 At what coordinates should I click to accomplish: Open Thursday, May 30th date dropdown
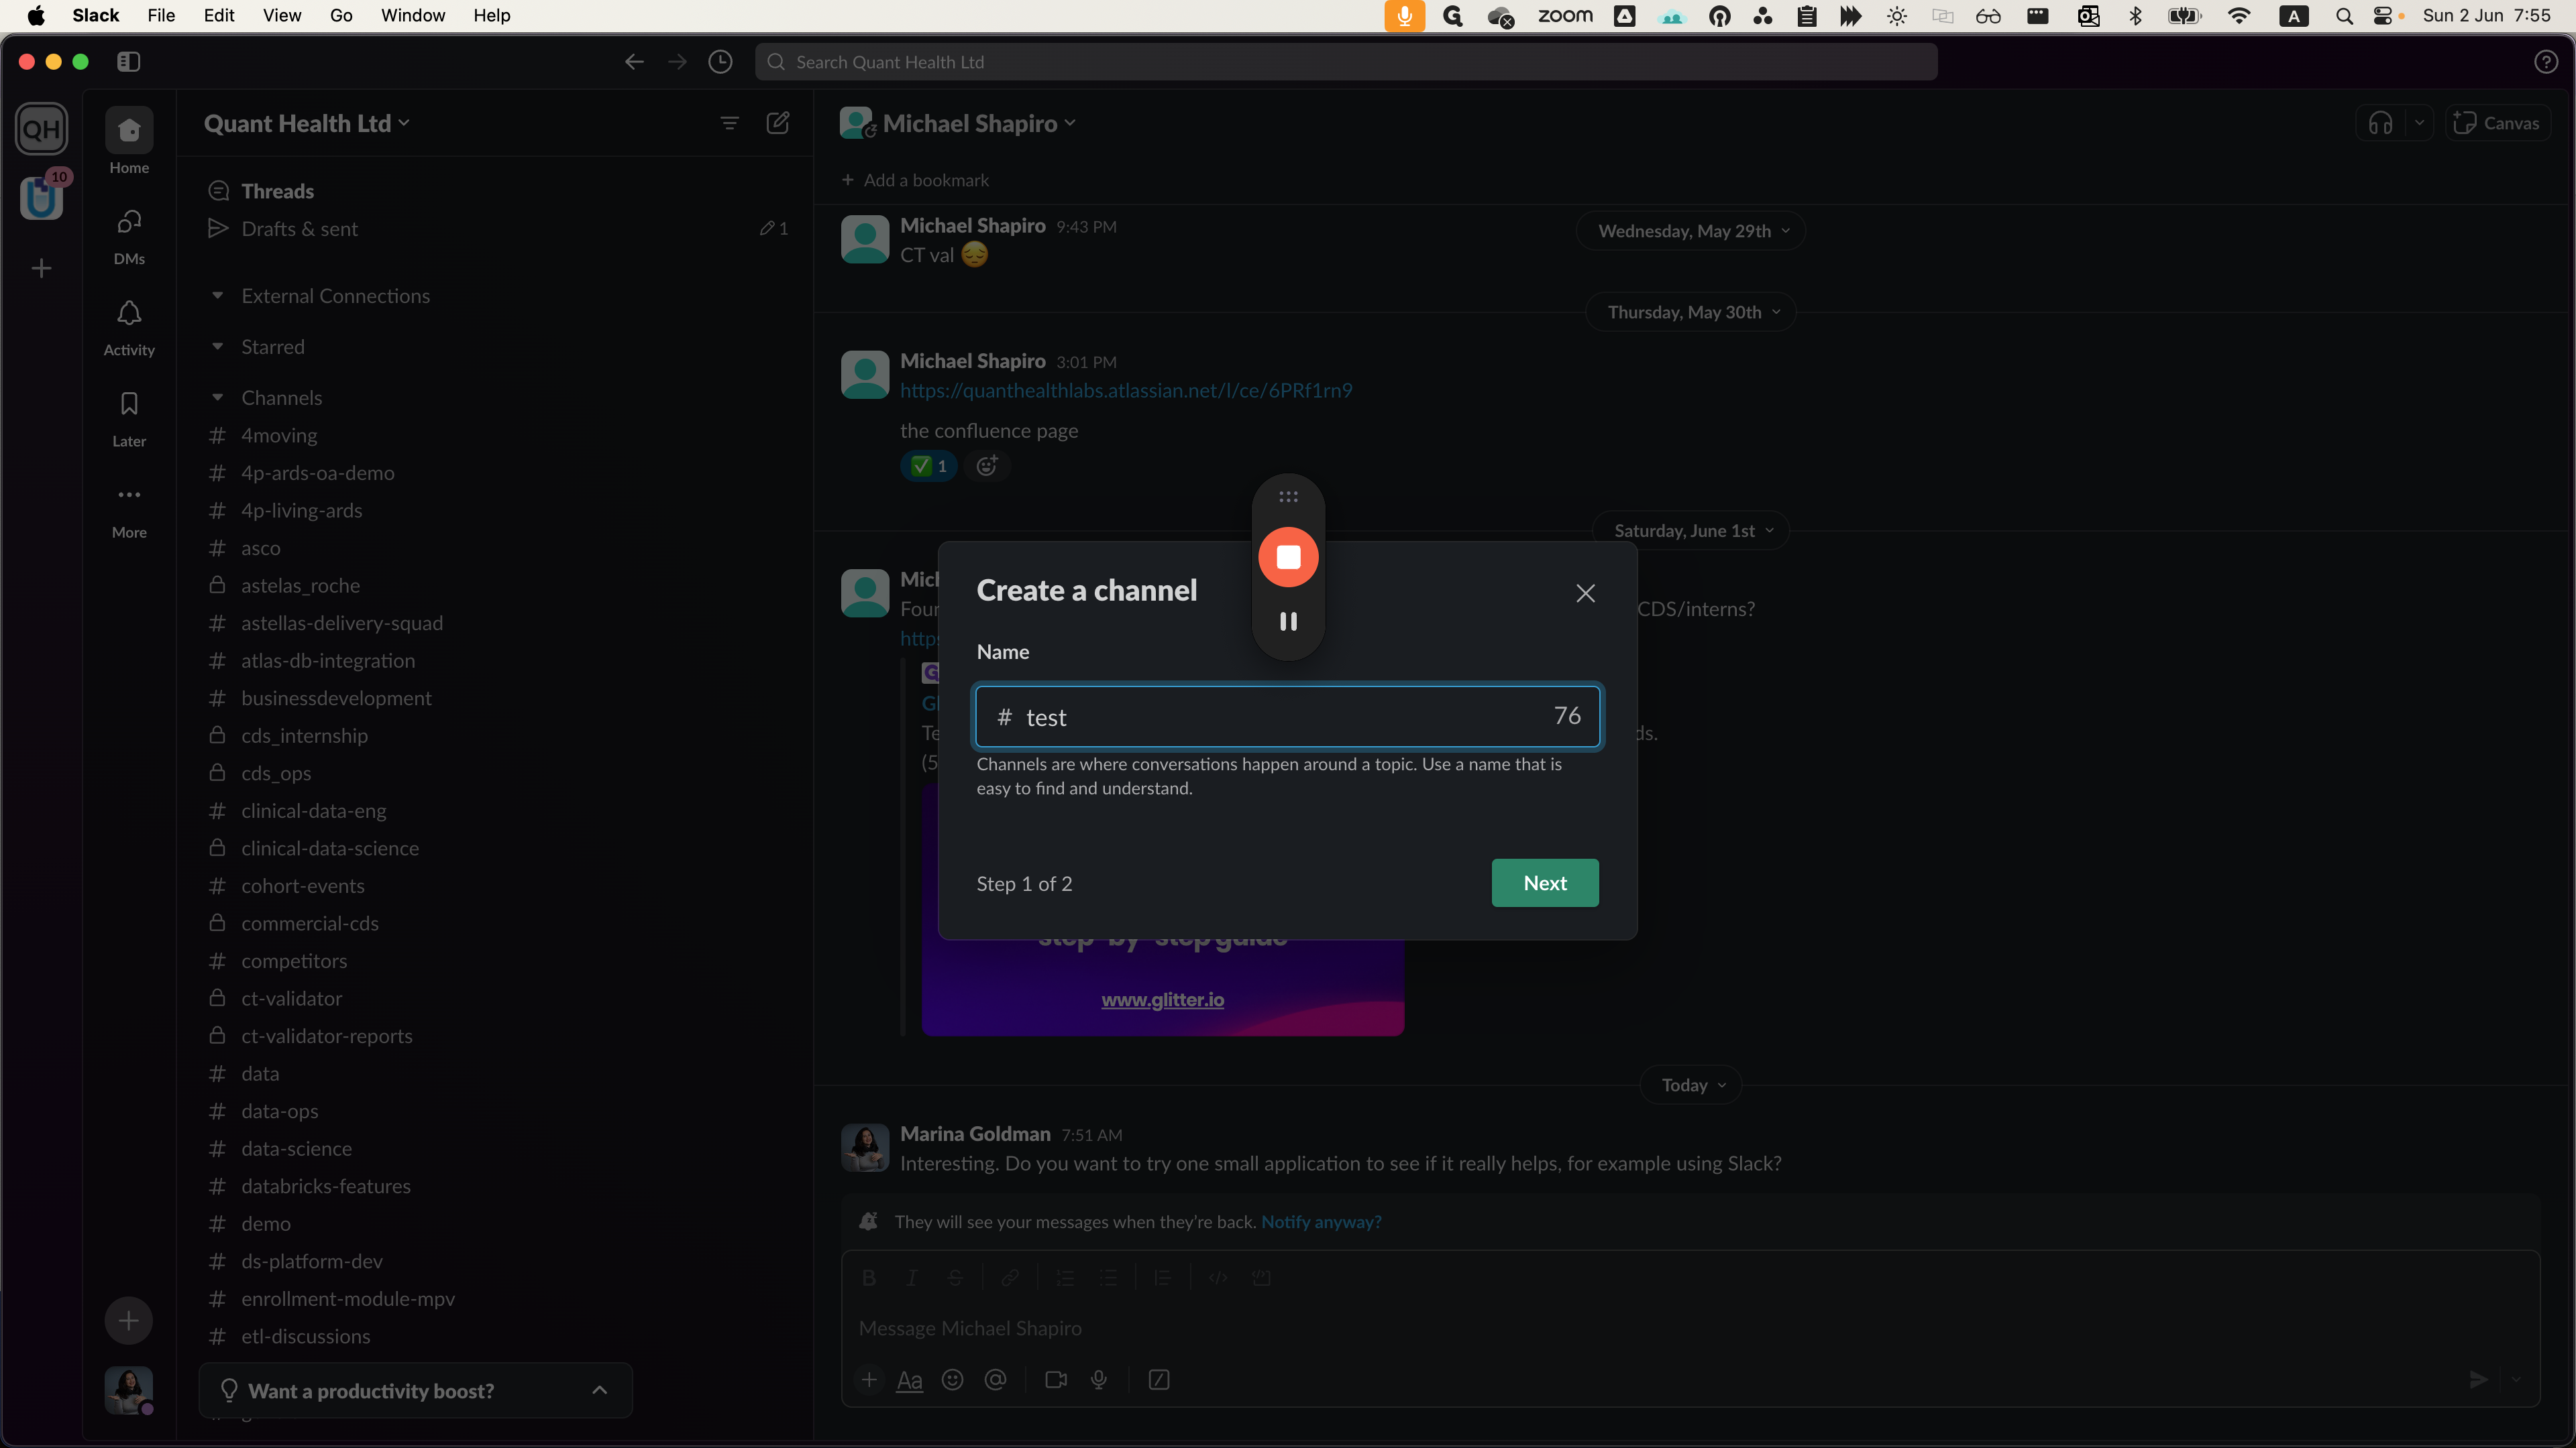(1692, 312)
